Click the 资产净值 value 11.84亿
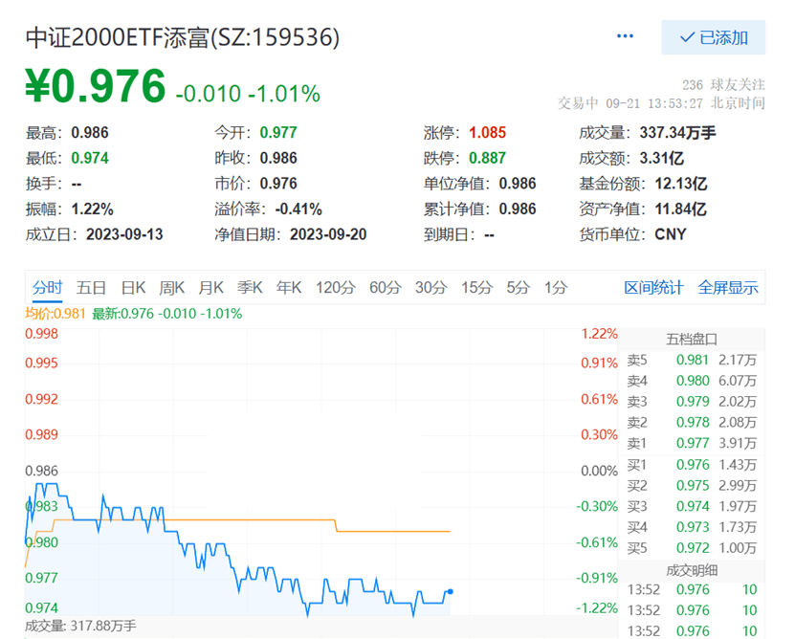 click(x=680, y=209)
